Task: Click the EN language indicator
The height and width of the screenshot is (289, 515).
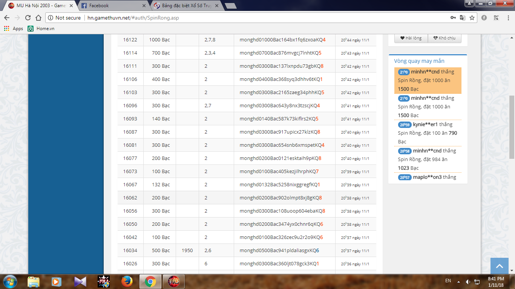Action: tap(448, 281)
